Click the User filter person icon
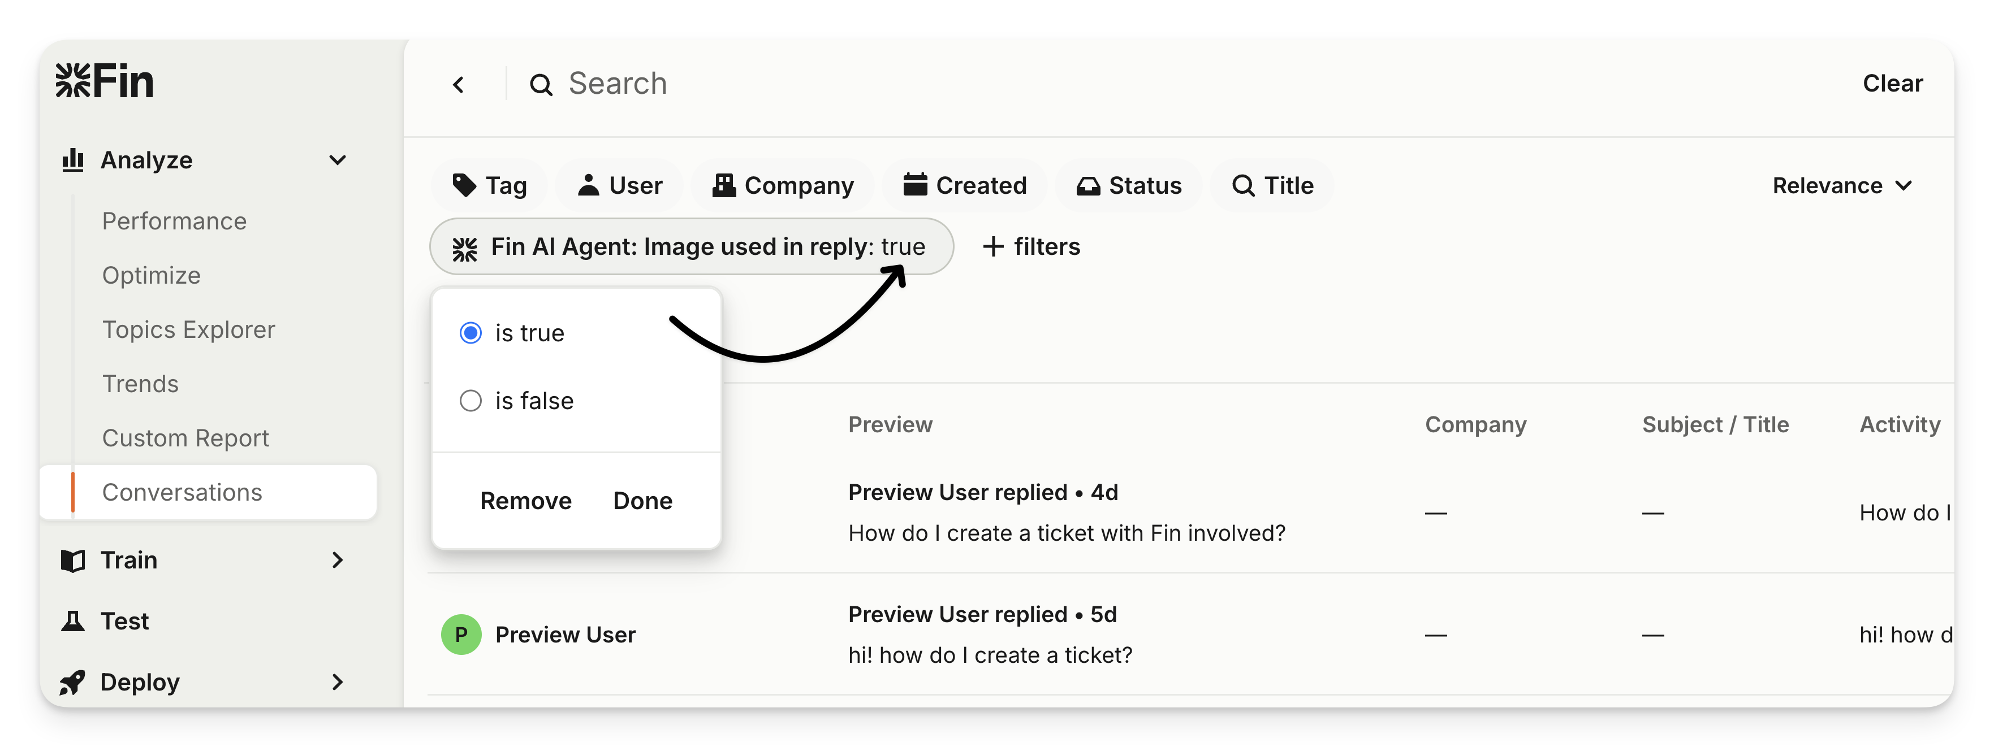This screenshot has height=747, width=1994. [588, 185]
